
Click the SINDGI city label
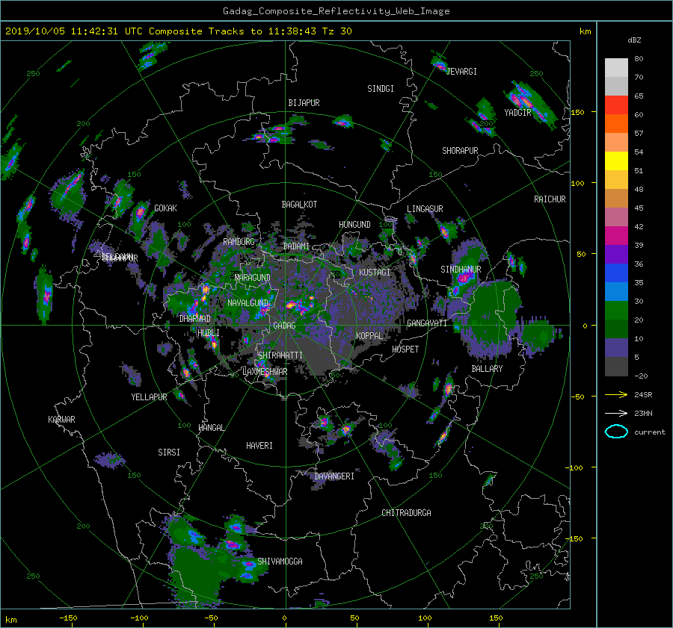coord(381,89)
